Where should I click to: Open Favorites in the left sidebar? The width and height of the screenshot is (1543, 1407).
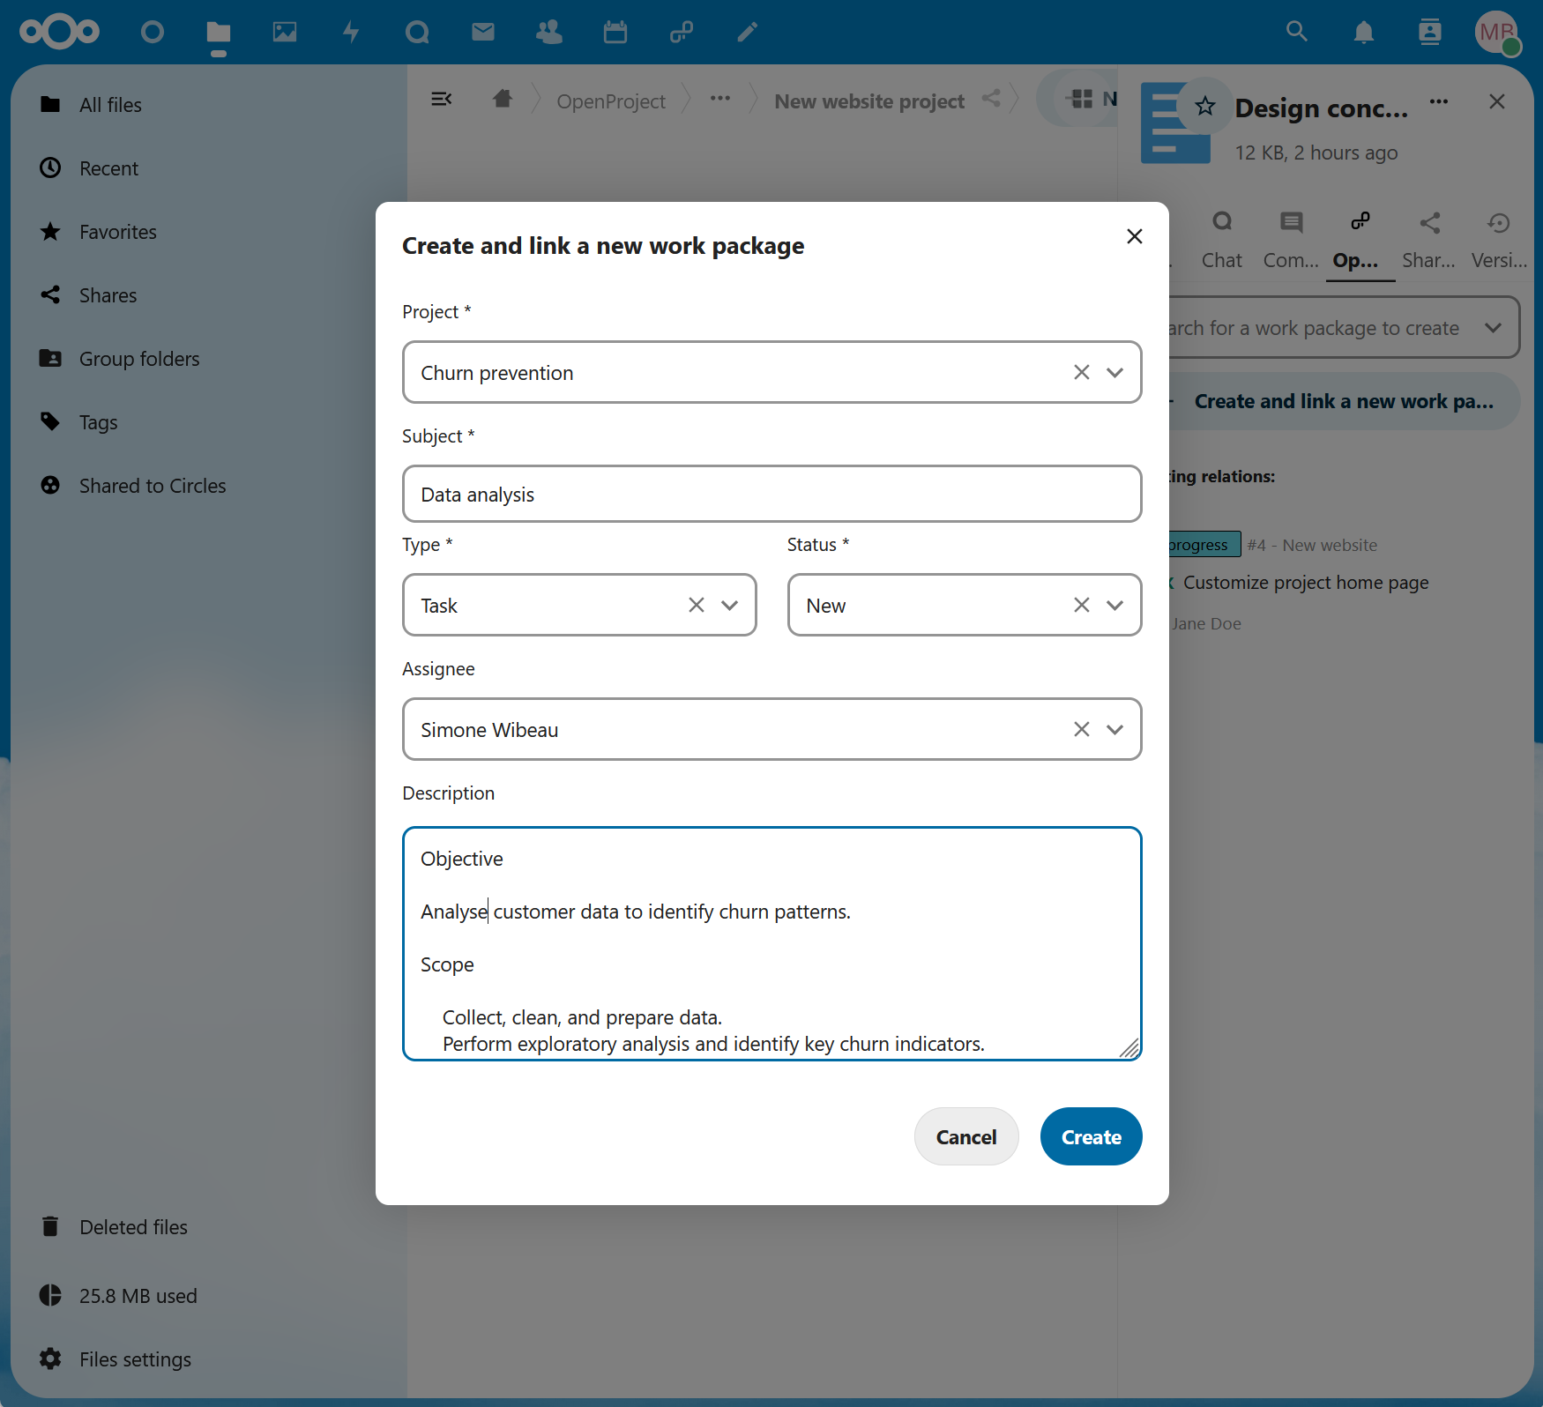pyautogui.click(x=117, y=232)
